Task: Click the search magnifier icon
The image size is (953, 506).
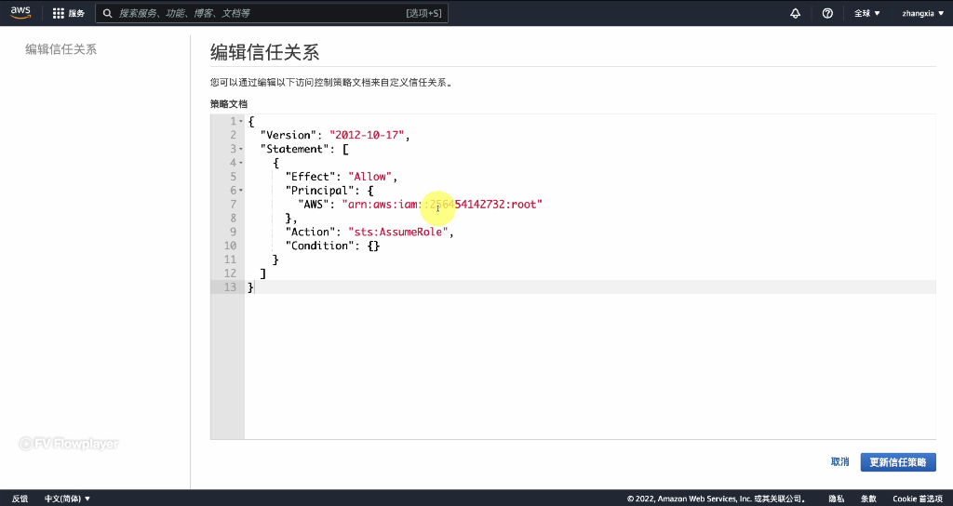Action: tap(108, 13)
